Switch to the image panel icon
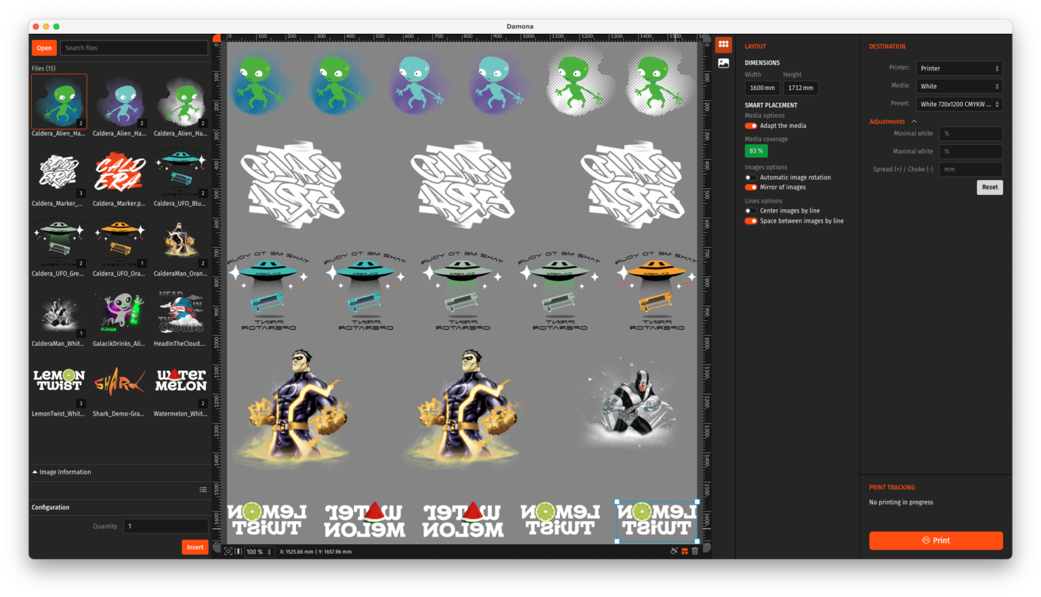1041x597 pixels. [x=723, y=63]
